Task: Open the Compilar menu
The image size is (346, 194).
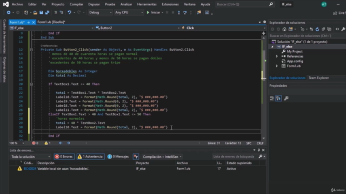Action: tap(76, 4)
